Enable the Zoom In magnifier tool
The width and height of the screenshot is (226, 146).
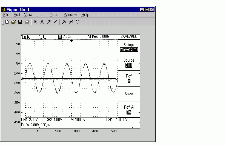tap(64, 22)
